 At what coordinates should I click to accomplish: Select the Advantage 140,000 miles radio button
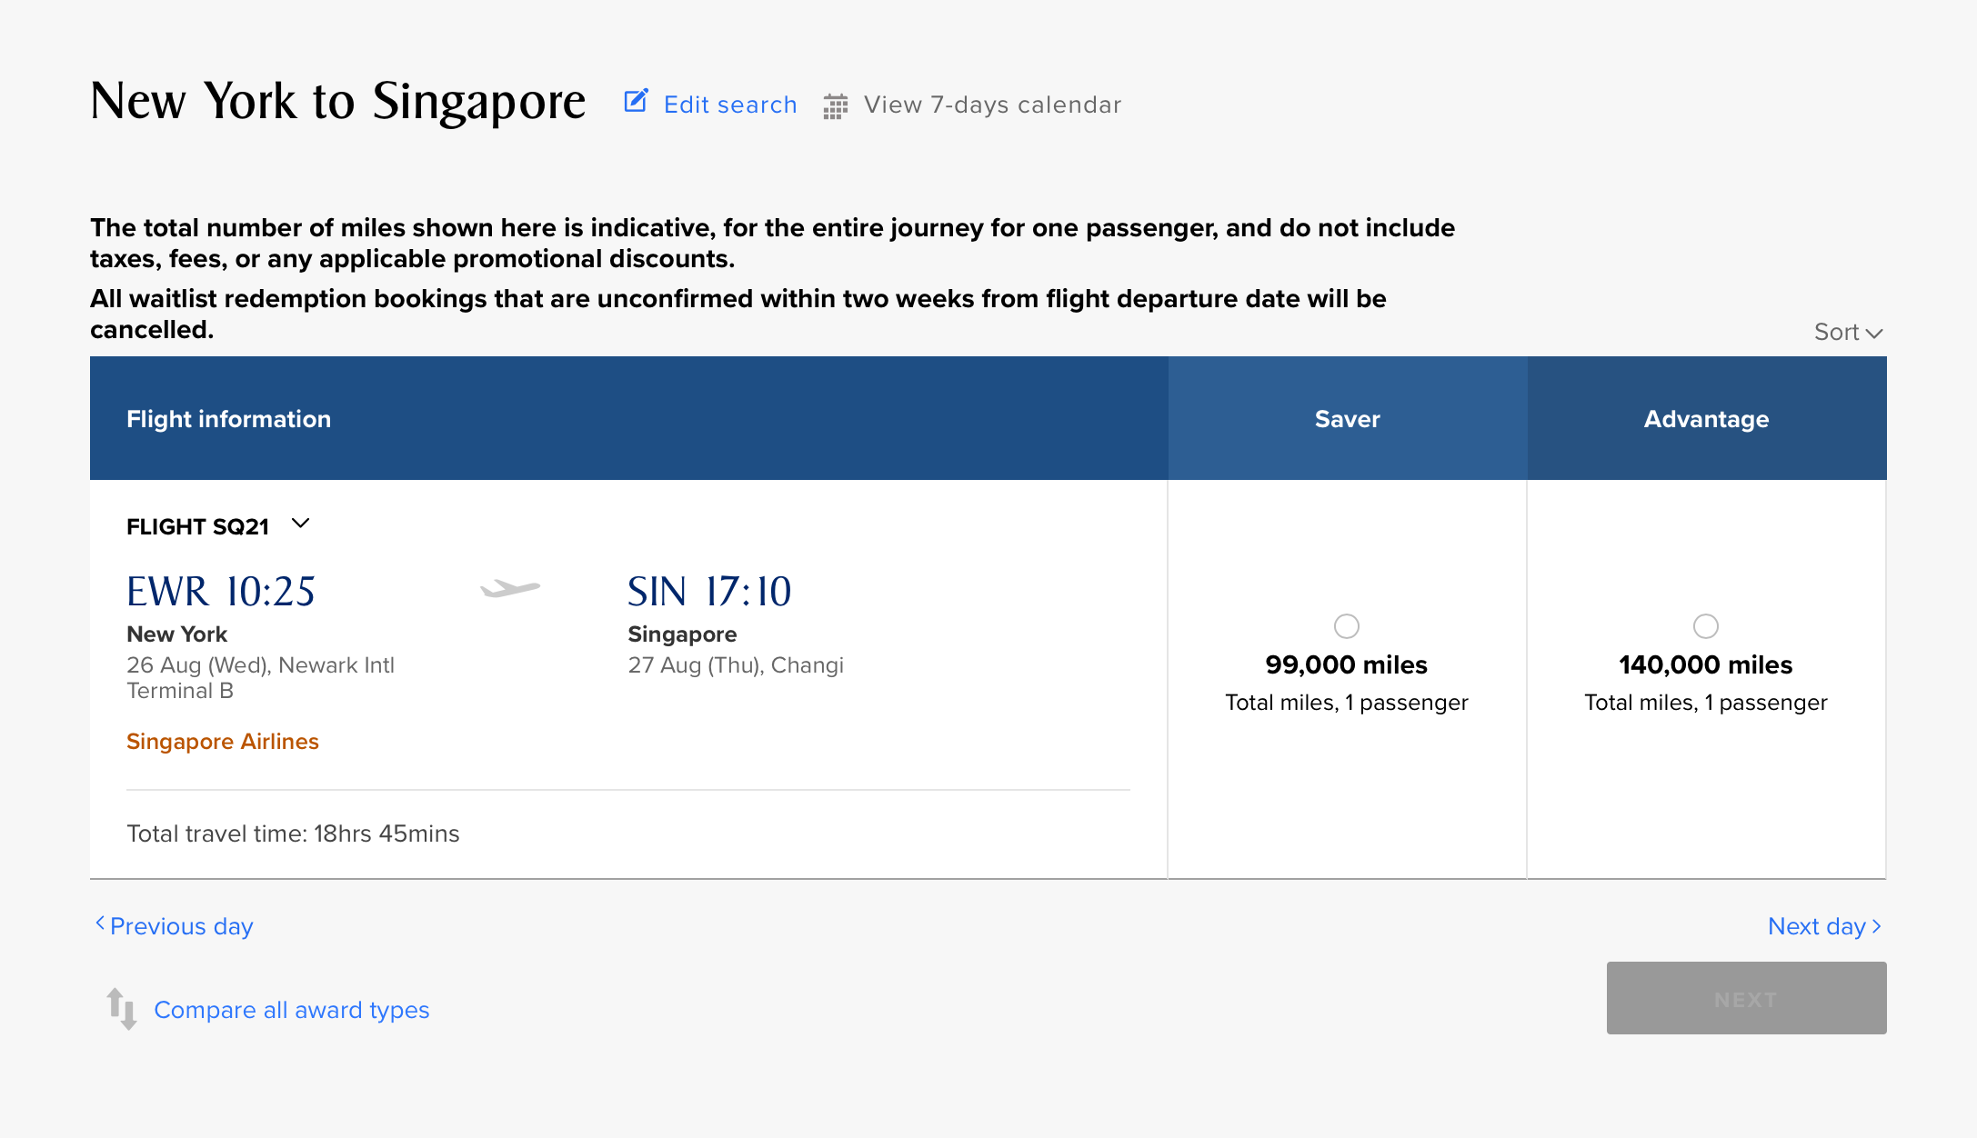(1706, 626)
